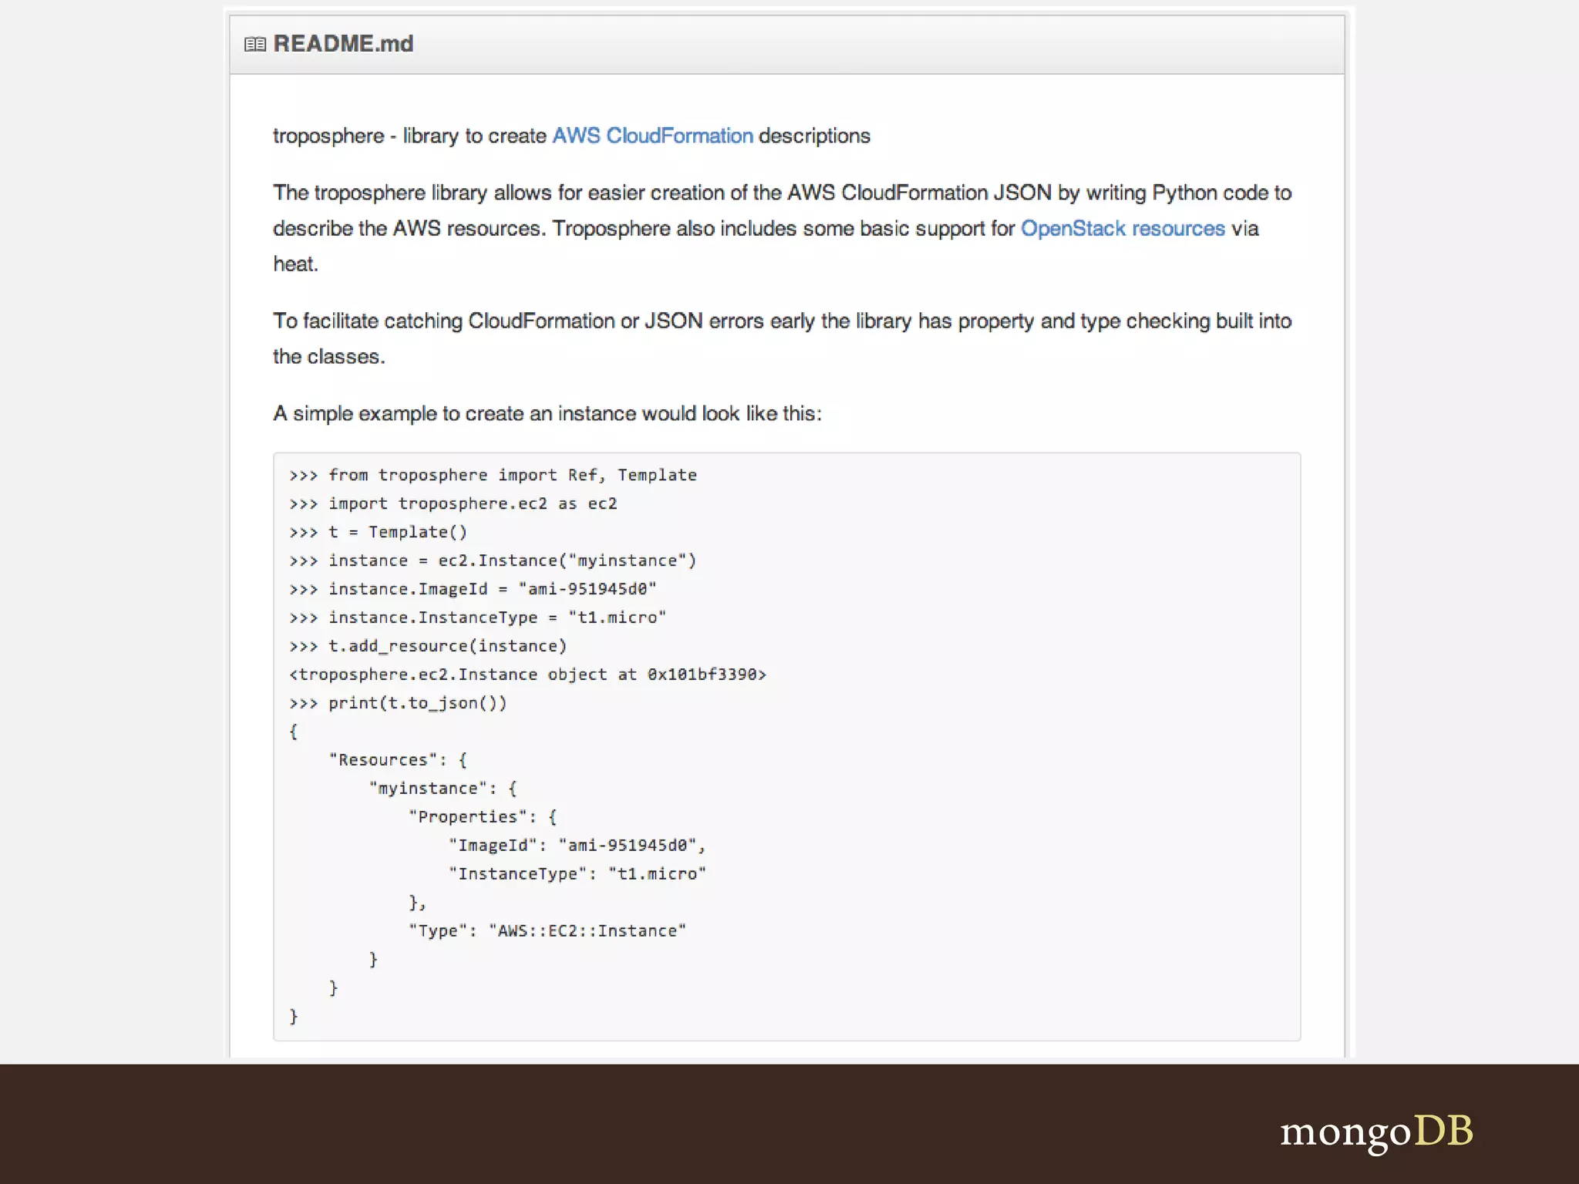Click the "InstanceType": "t1.micro" JSON line
Screen dimensions: 1579x1184
tap(577, 874)
